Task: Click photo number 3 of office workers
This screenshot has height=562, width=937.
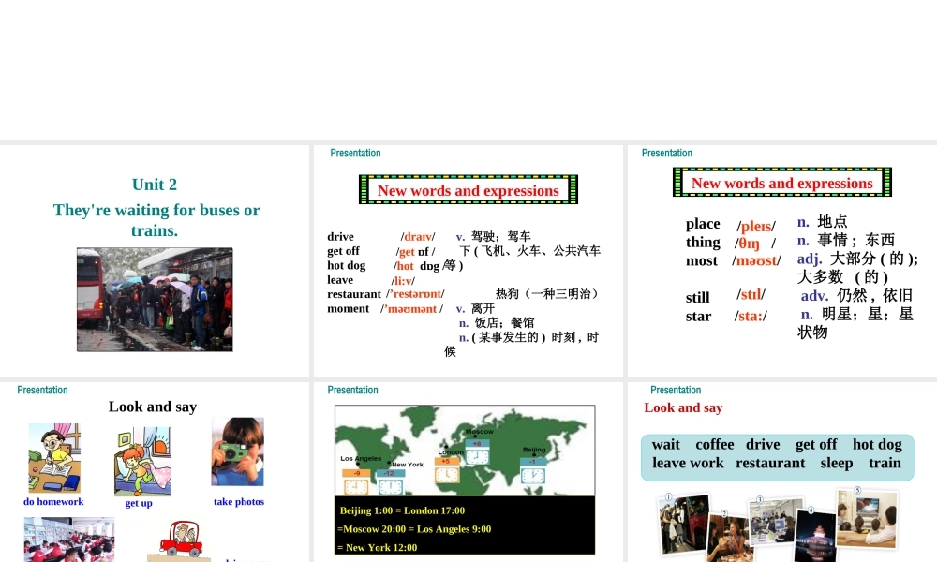Action: pyautogui.click(x=775, y=522)
